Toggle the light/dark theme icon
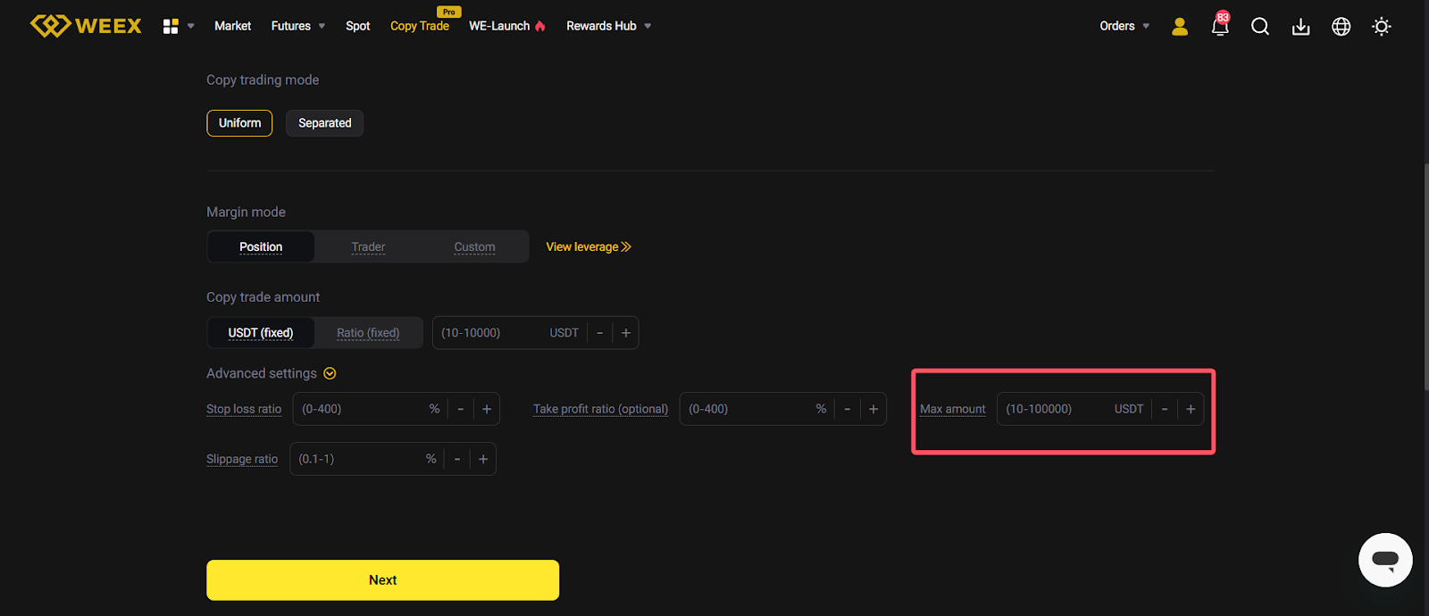The width and height of the screenshot is (1429, 616). (x=1382, y=27)
